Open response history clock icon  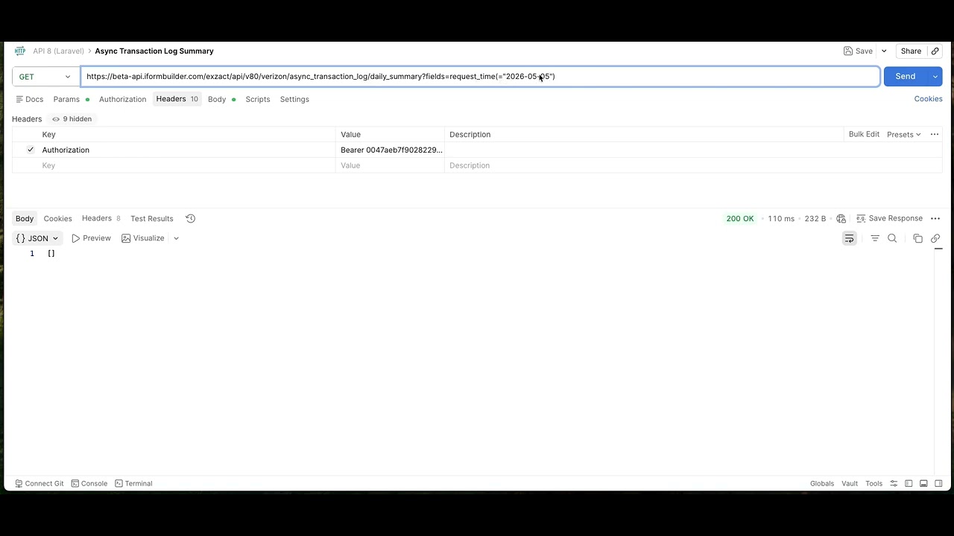[x=191, y=219]
